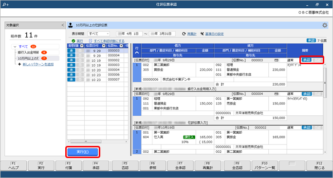Click the 承認 badge beside 7 伝票

311,40
